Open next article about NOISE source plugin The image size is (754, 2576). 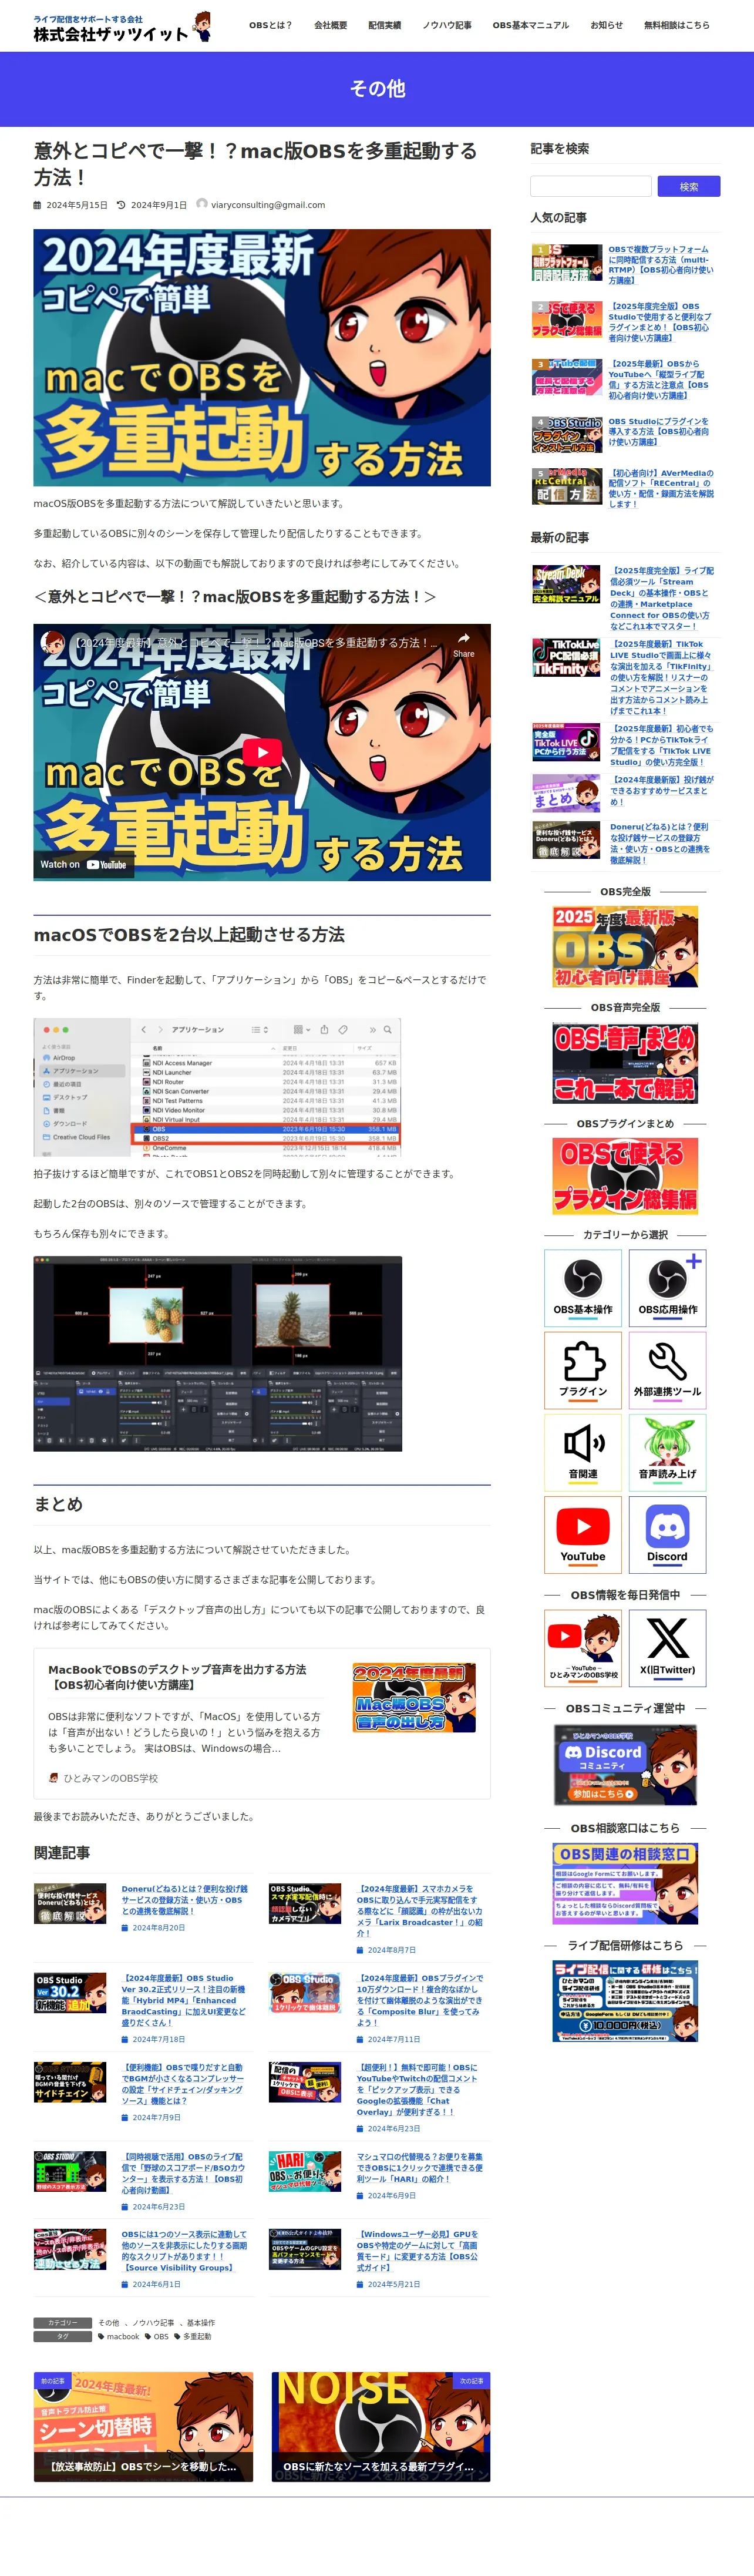381,2426
